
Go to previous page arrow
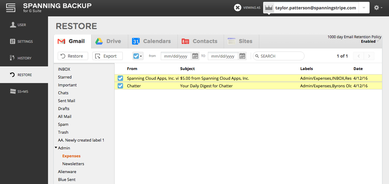[359, 56]
